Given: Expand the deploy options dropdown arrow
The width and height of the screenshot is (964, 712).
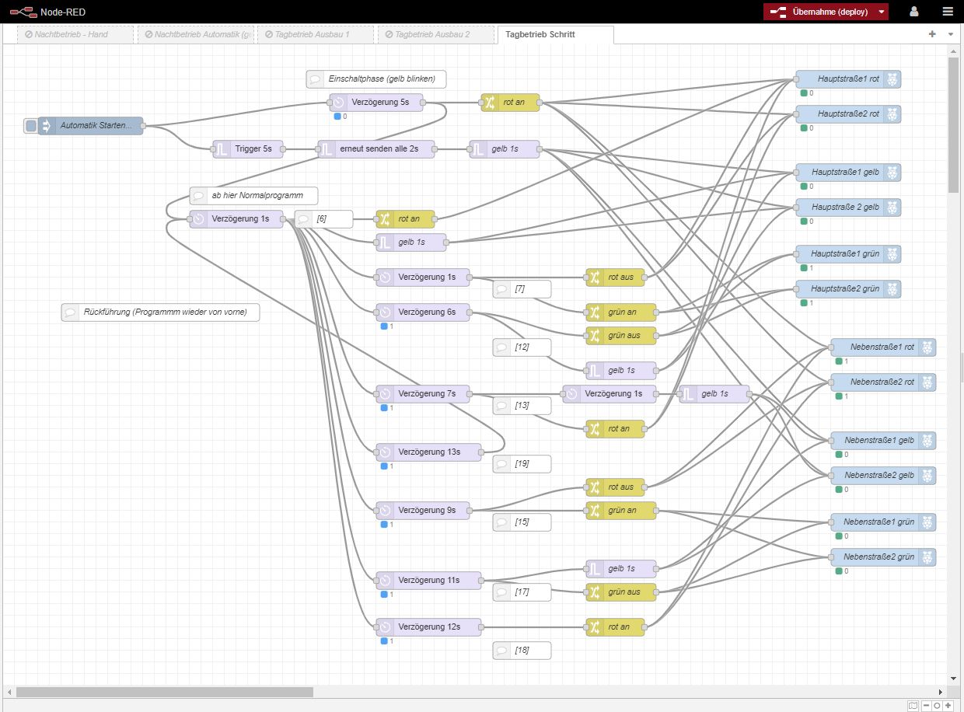Looking at the screenshot, I should click(881, 12).
